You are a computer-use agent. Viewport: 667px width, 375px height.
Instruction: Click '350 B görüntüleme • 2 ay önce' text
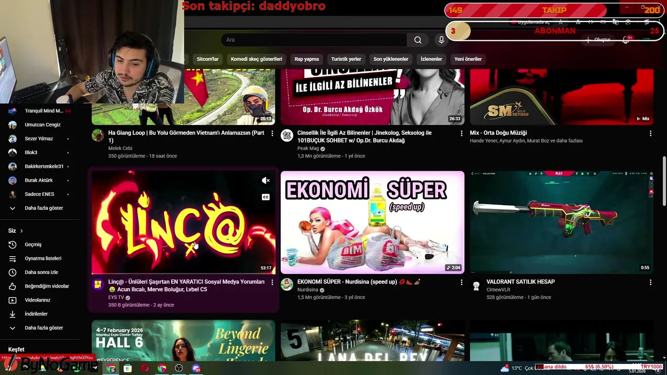[141, 305]
